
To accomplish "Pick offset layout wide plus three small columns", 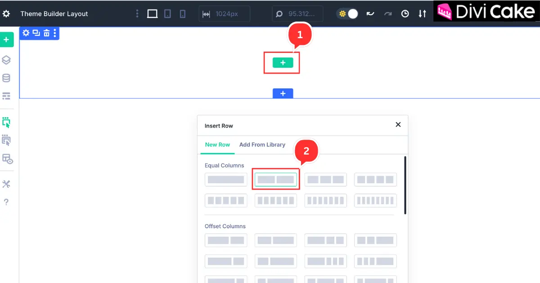I will (326, 261).
